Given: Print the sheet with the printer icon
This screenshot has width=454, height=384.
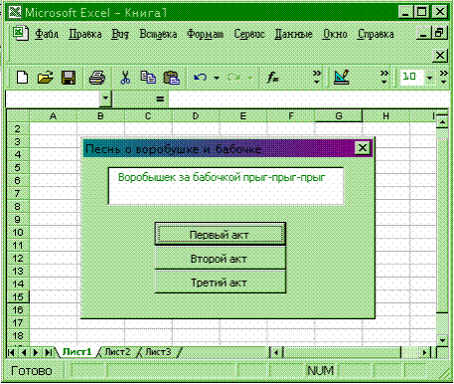Looking at the screenshot, I should (x=97, y=78).
